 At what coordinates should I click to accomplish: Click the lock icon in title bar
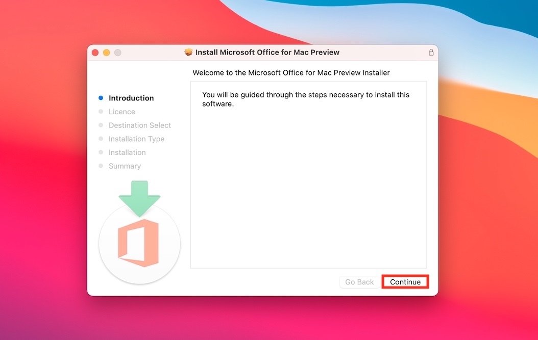point(431,52)
